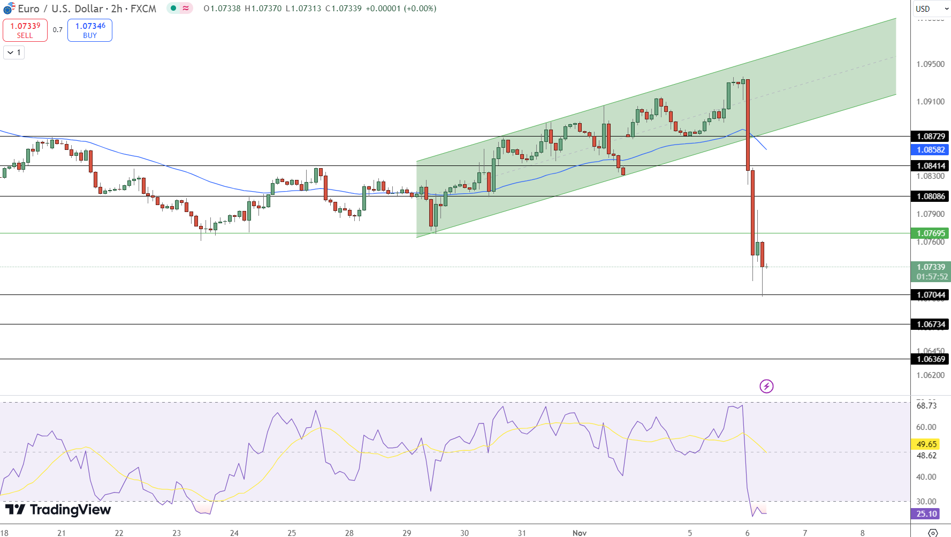
Task: Select the 1.06734 support level label
Action: point(930,324)
